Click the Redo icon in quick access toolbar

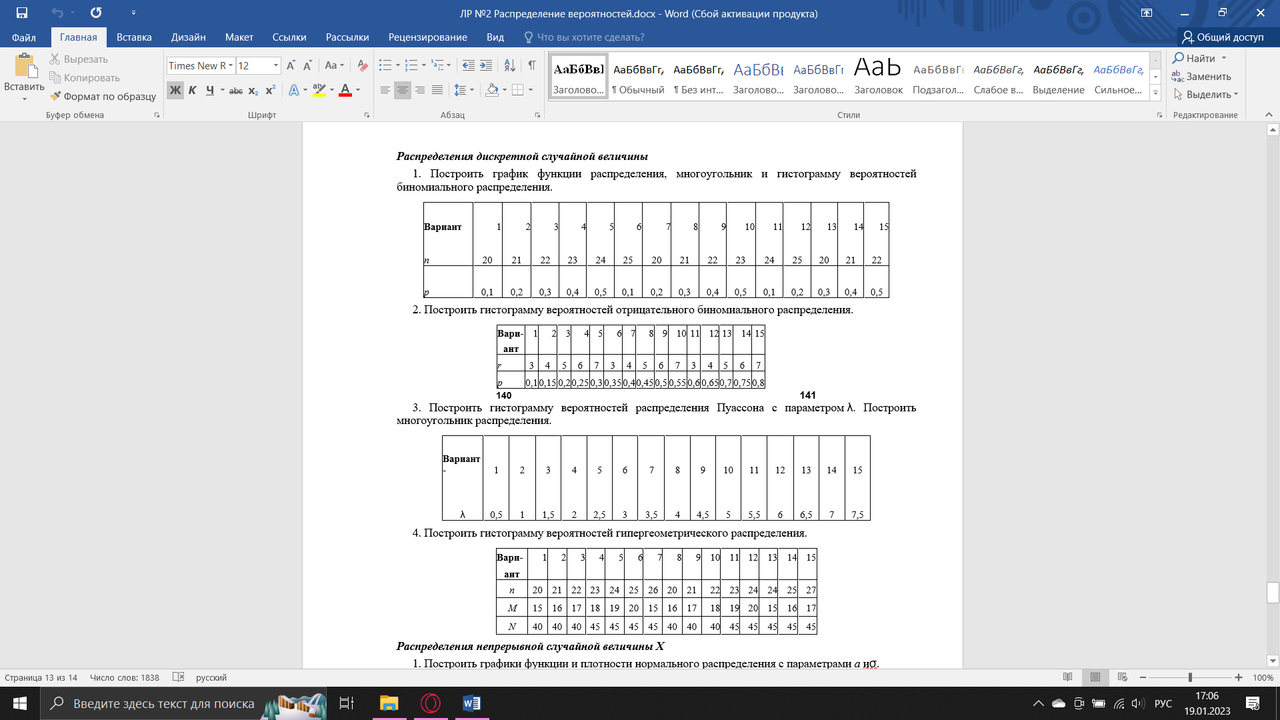96,13
